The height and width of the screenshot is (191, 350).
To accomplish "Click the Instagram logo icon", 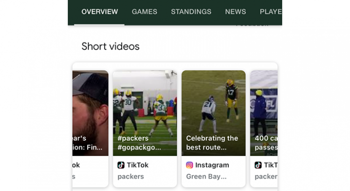I will pos(189,165).
